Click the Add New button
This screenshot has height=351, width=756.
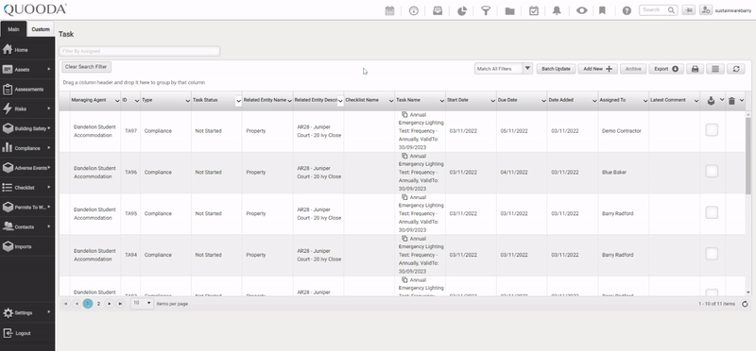(597, 69)
